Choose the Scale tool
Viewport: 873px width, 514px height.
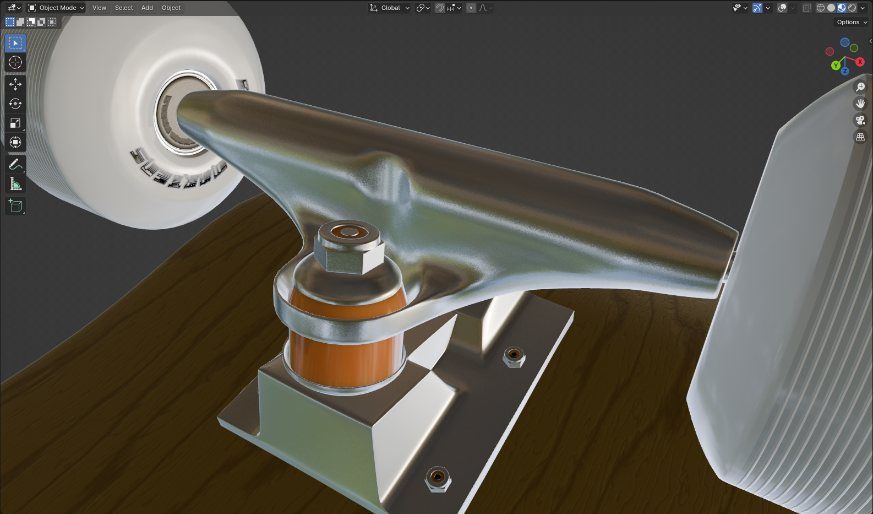[x=15, y=123]
